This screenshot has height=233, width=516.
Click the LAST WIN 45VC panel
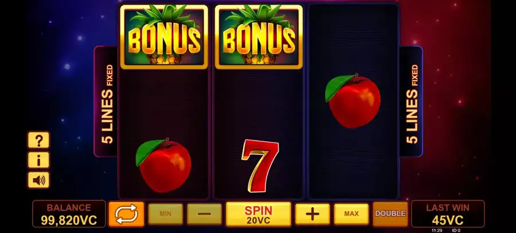click(x=448, y=214)
